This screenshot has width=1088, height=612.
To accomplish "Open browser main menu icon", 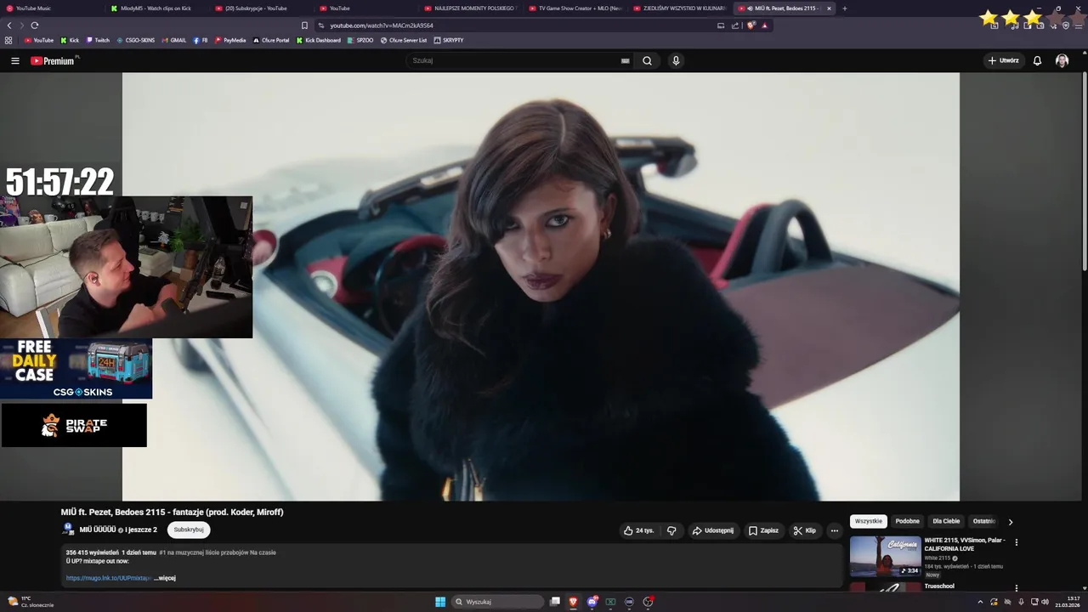I will pyautogui.click(x=1079, y=25).
